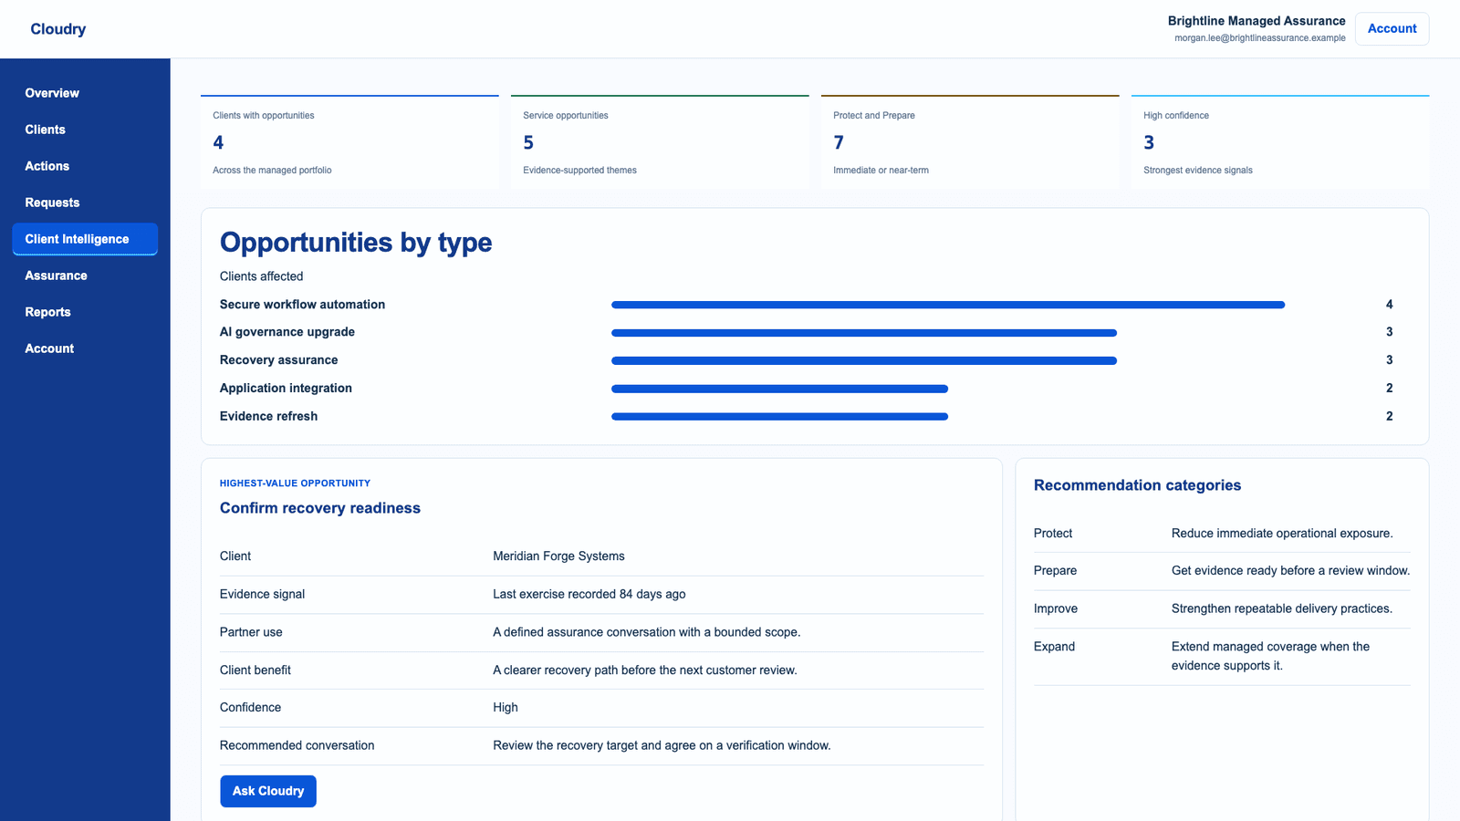Click the morgan.lee email address
Image resolution: width=1460 pixels, height=821 pixels.
tap(1260, 38)
